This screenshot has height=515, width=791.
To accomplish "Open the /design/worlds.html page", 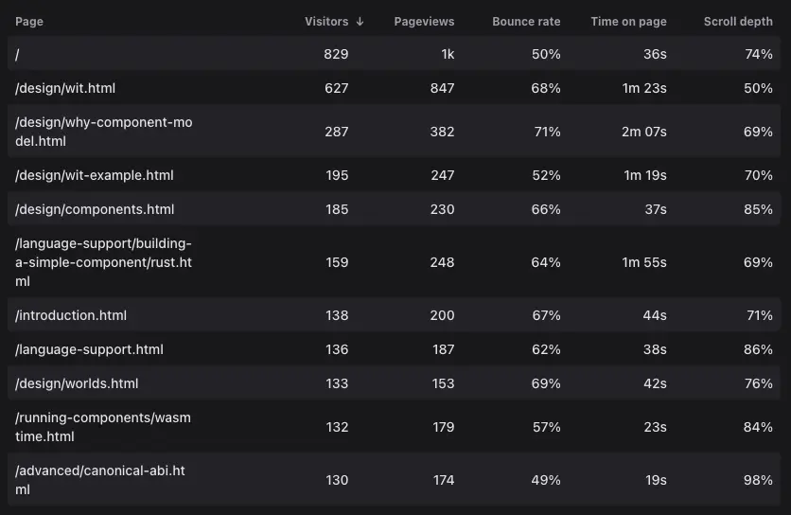I will pyautogui.click(x=77, y=383).
